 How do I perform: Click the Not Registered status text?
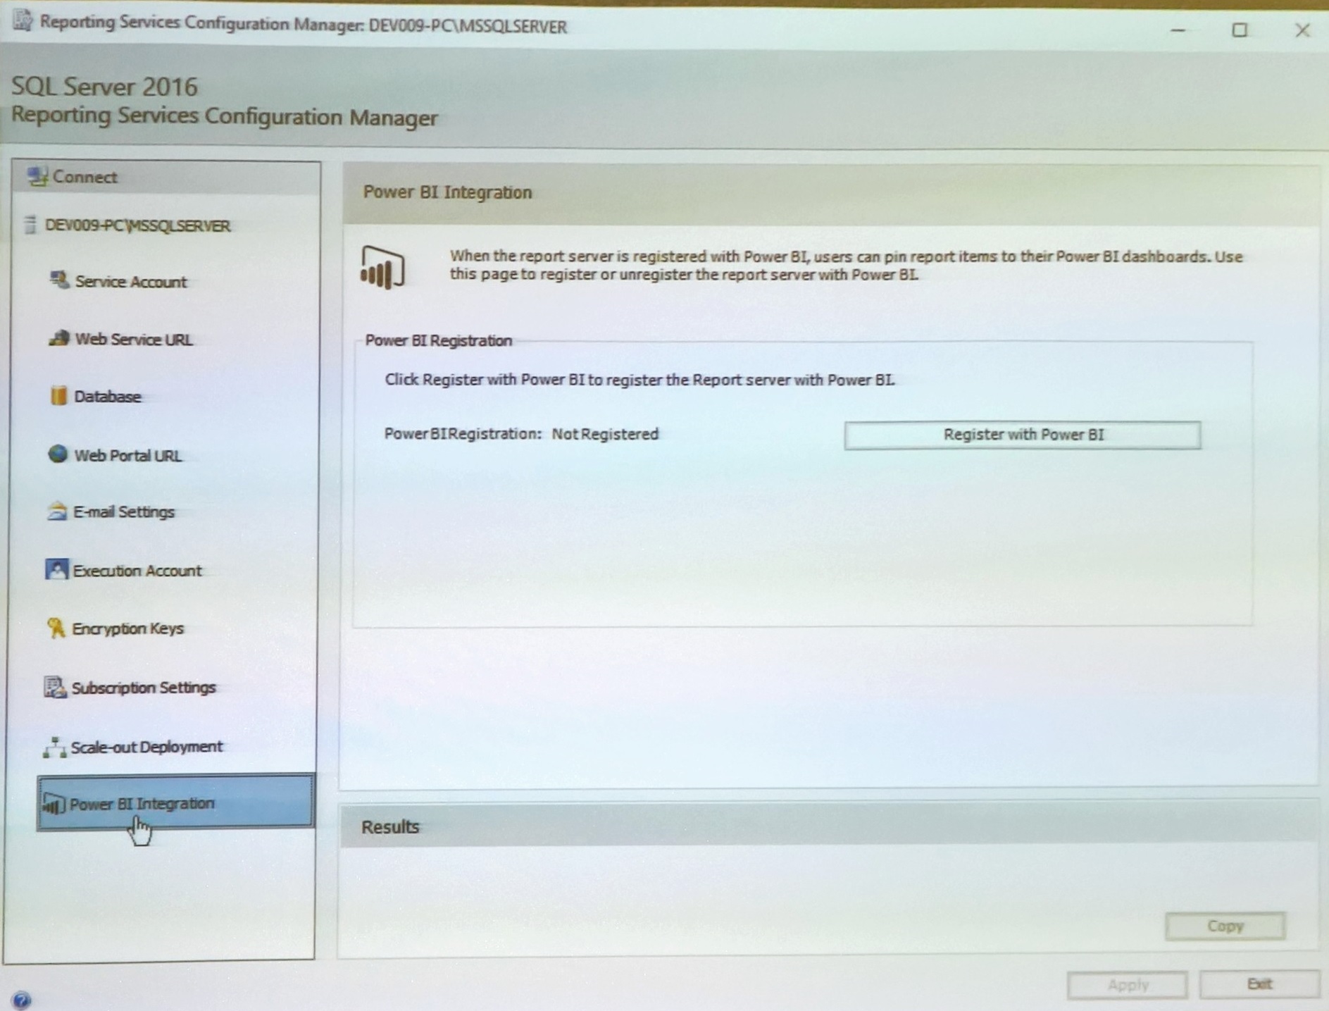click(x=604, y=434)
